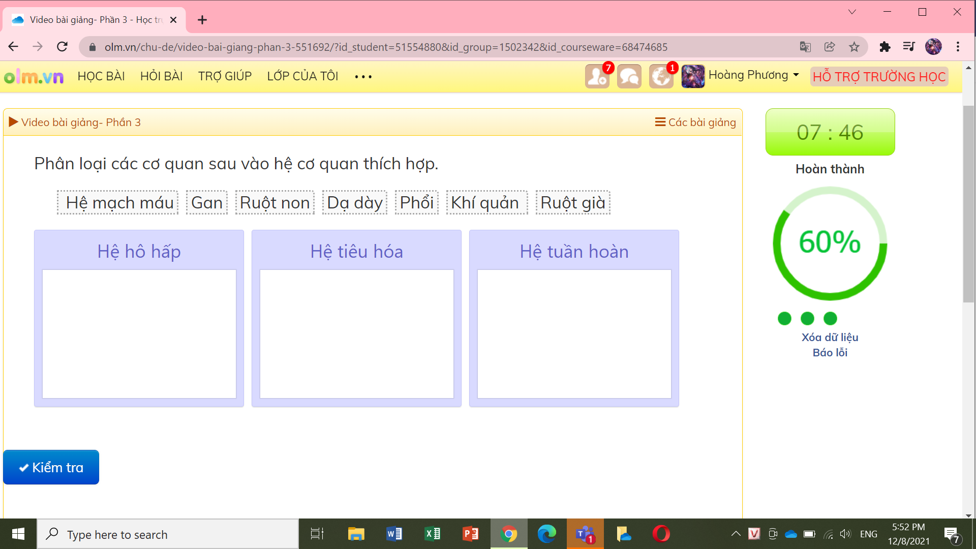The height and width of the screenshot is (549, 976).
Task: Click the HỌC BÀI menu item
Action: 101,76
